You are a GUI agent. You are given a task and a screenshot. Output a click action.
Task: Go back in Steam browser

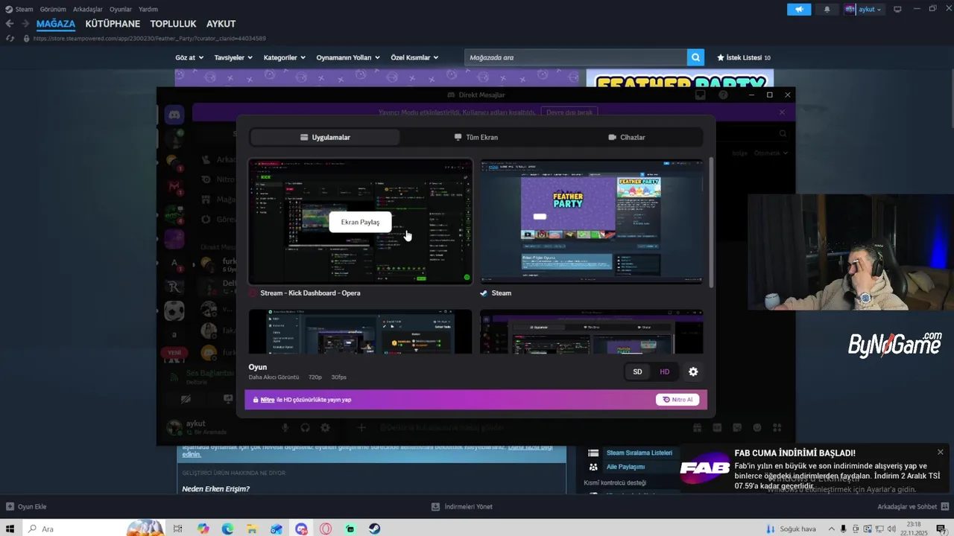point(10,24)
